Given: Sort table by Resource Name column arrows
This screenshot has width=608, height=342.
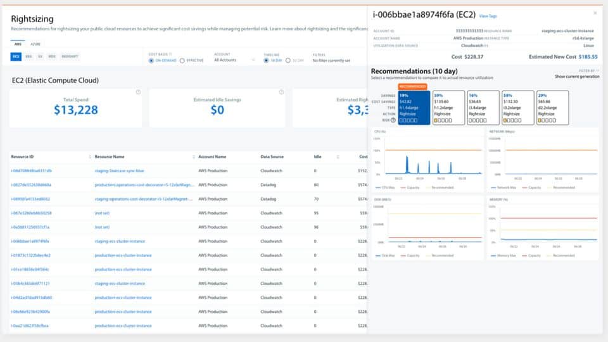Looking at the screenshot, I should [x=194, y=156].
